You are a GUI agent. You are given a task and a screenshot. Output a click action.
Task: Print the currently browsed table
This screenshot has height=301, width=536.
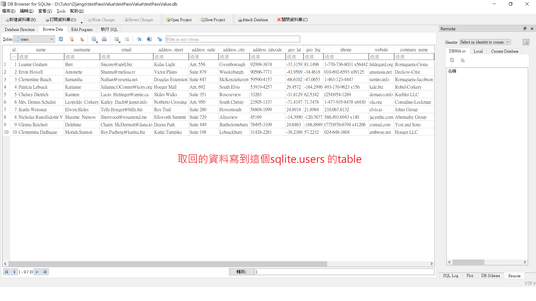tap(104, 39)
